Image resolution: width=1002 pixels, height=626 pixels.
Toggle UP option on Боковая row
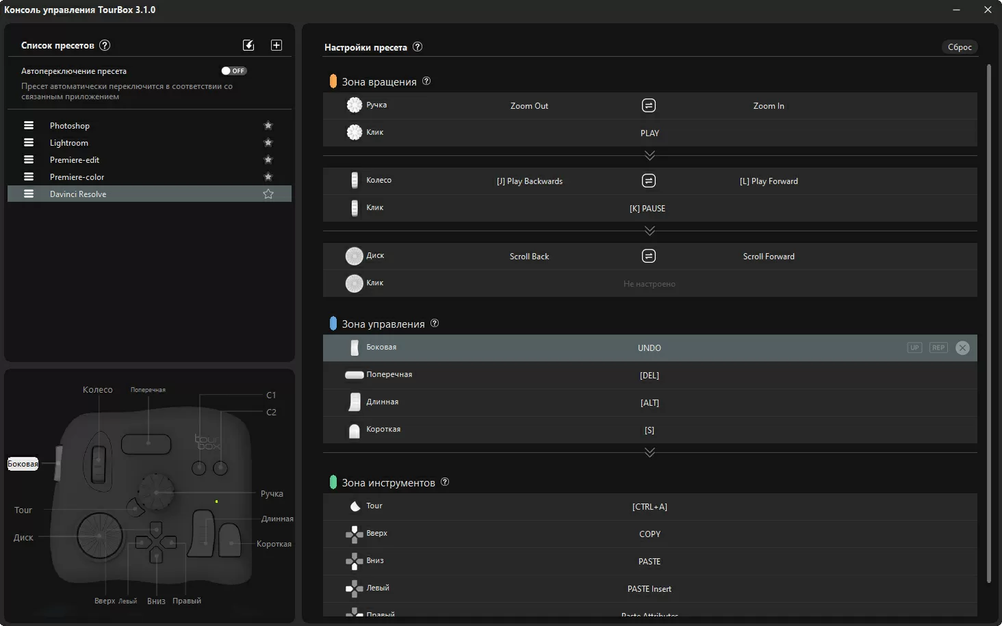pyautogui.click(x=914, y=348)
